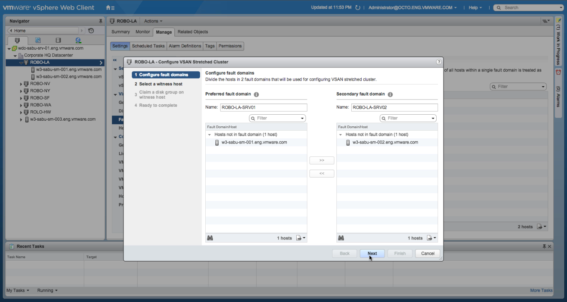Open the vSphere home menu icon
The image size is (567, 302).
110,8
